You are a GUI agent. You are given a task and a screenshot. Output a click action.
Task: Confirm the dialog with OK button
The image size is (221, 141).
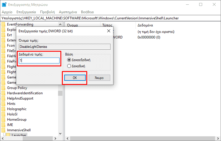click(x=75, y=78)
